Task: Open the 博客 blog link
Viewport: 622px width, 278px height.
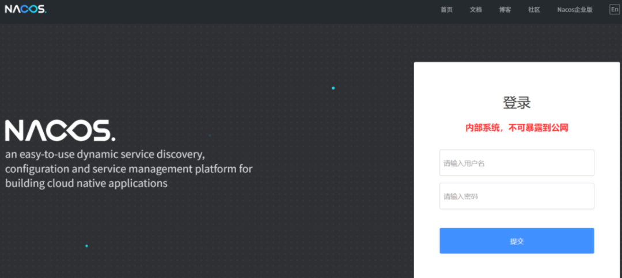Action: pyautogui.click(x=505, y=10)
